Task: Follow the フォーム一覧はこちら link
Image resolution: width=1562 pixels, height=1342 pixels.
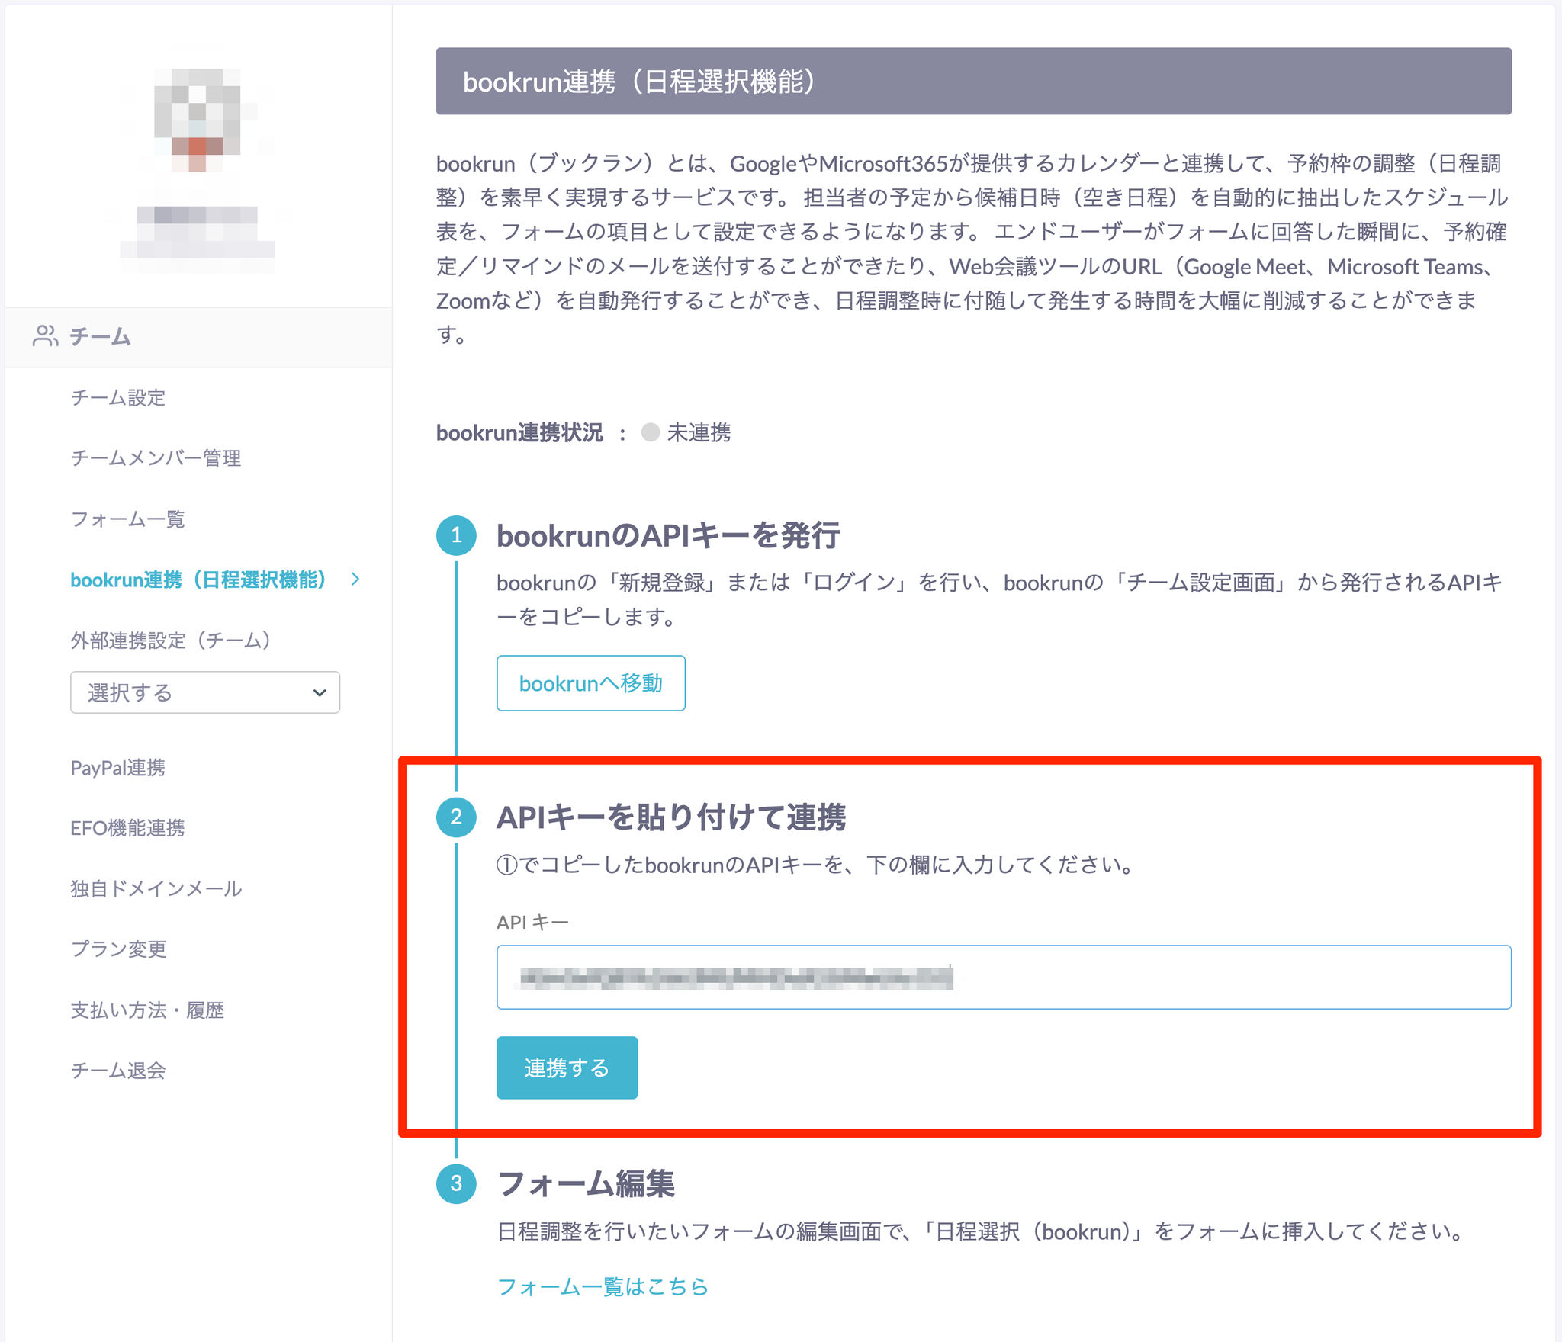Action: [x=603, y=1287]
